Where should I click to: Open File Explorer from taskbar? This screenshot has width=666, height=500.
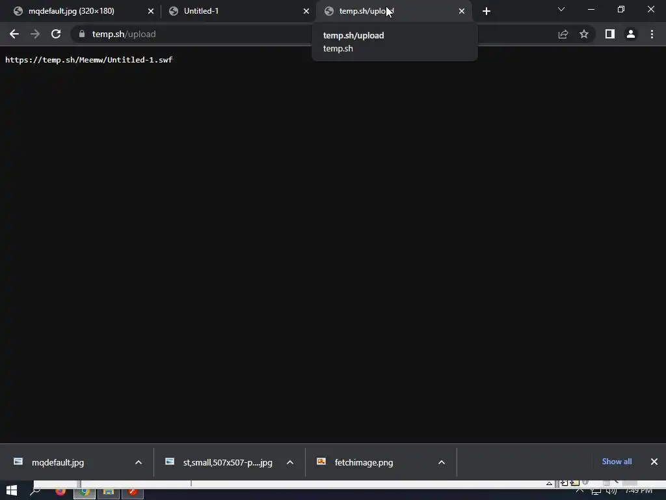(x=109, y=492)
